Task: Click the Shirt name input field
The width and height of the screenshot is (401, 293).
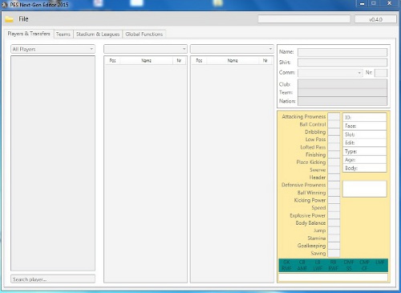Action: pyautogui.click(x=342, y=63)
